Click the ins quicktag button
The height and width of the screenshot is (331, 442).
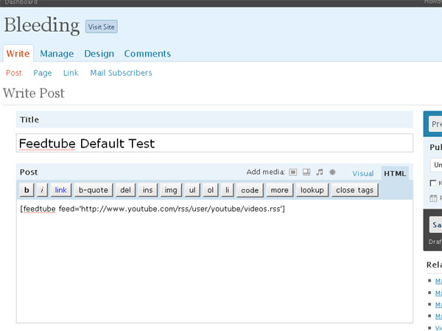[x=148, y=190]
